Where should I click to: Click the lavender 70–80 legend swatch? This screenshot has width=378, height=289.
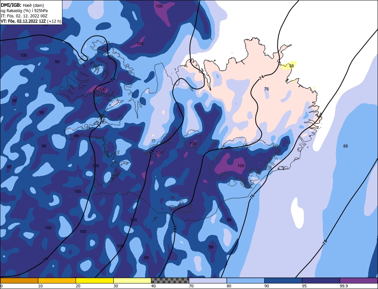coord(208,280)
